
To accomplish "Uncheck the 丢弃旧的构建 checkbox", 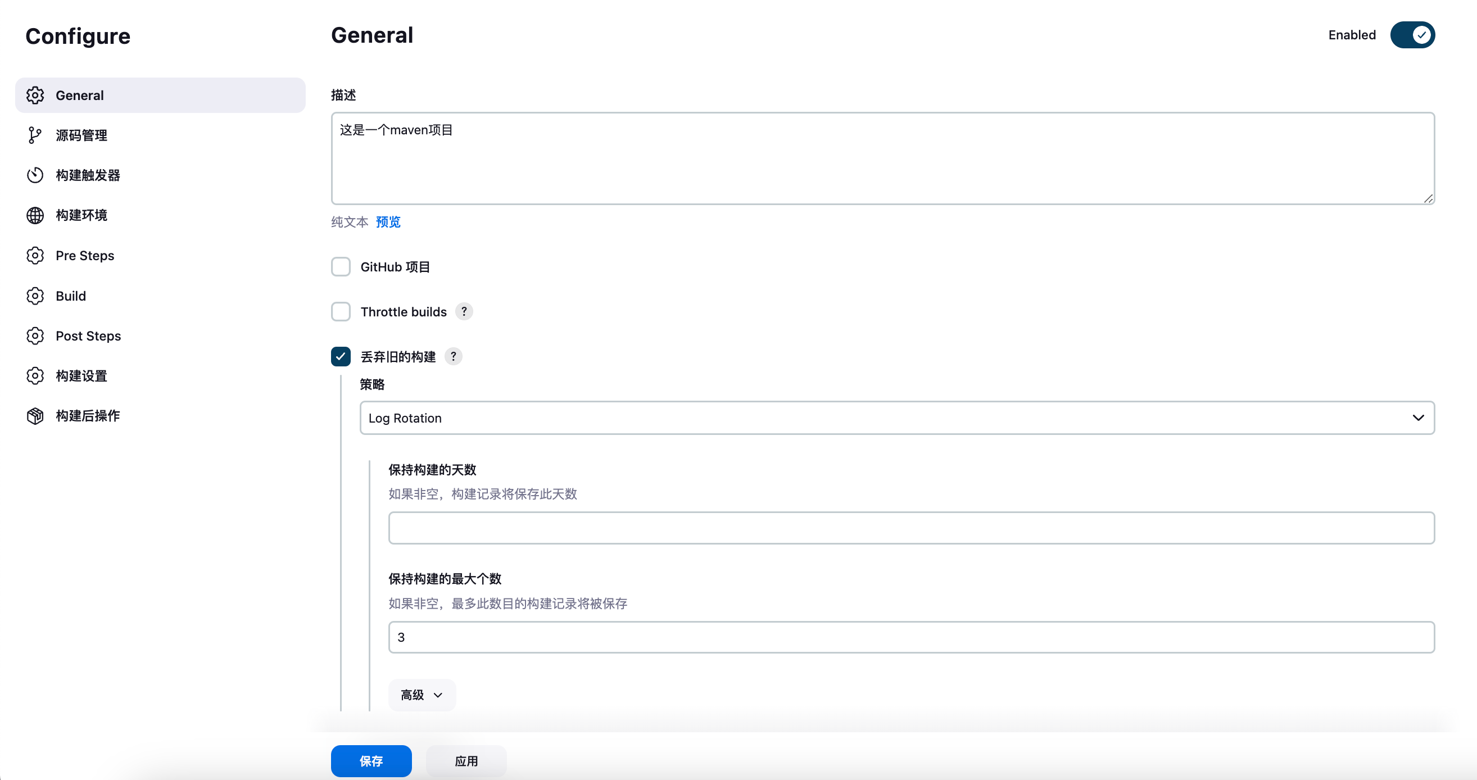I will pyautogui.click(x=341, y=356).
